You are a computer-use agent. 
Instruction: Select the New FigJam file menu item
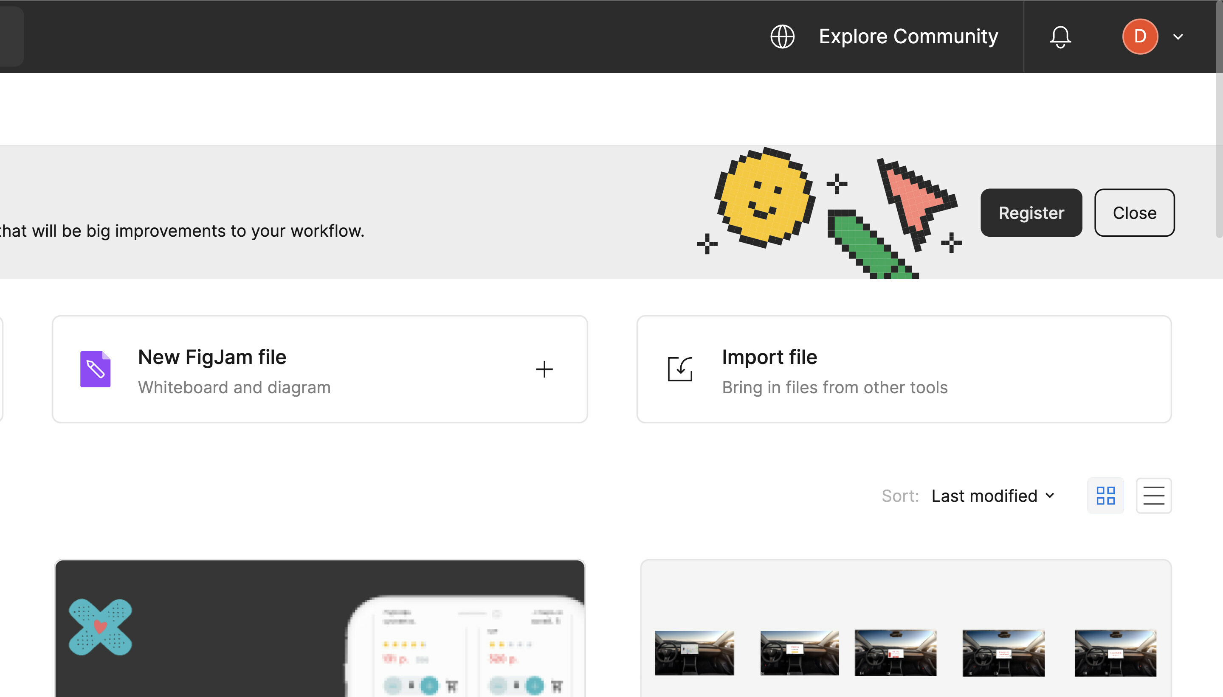[319, 368]
